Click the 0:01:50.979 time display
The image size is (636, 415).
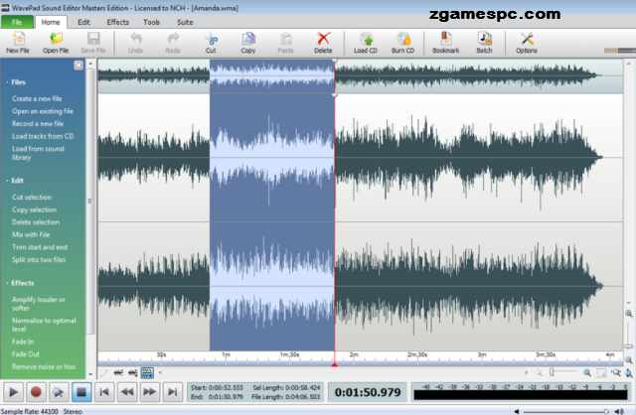tap(368, 392)
